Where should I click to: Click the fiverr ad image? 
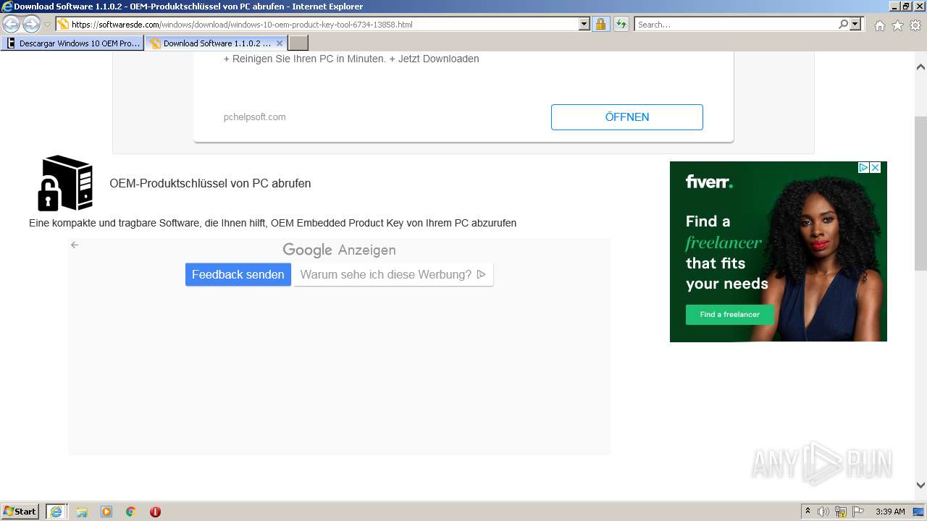point(779,251)
